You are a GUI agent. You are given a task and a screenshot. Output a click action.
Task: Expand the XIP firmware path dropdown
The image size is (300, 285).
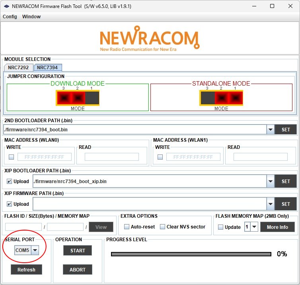270,204
